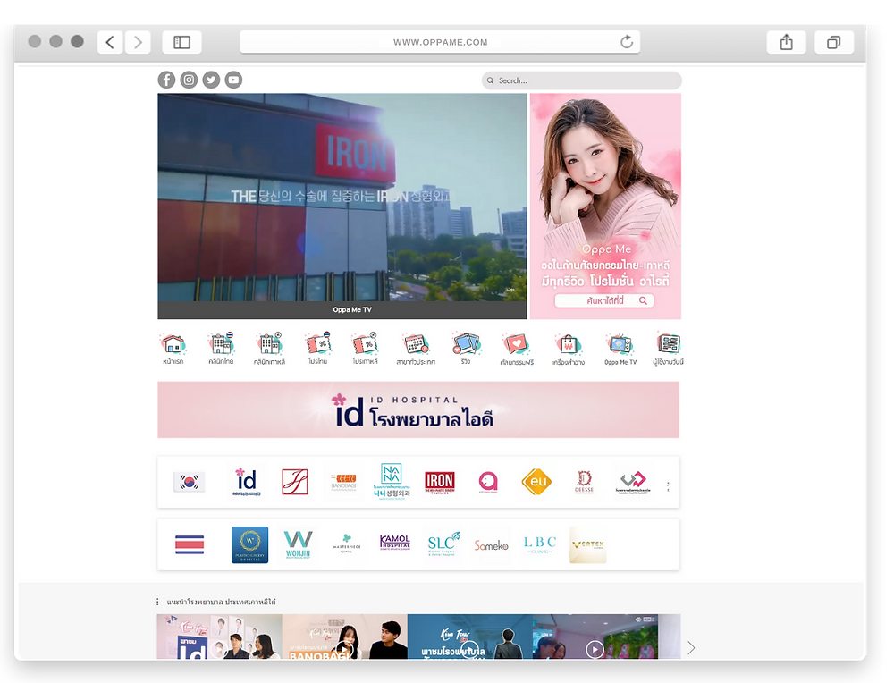Click the browser Share button

pos(786,42)
